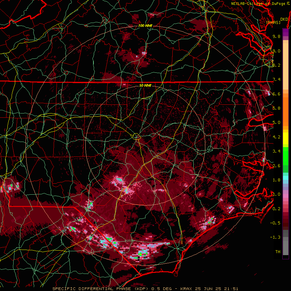
Task: Click the 2.6 scale value label
Action: (276, 166)
